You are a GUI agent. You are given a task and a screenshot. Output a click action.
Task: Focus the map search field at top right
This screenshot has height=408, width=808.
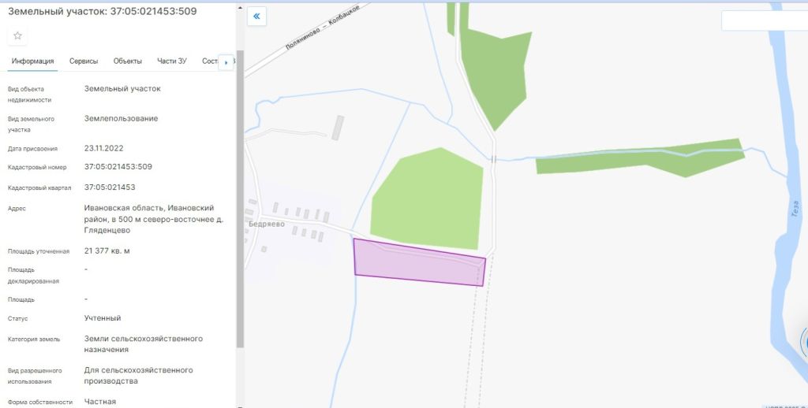coord(764,20)
